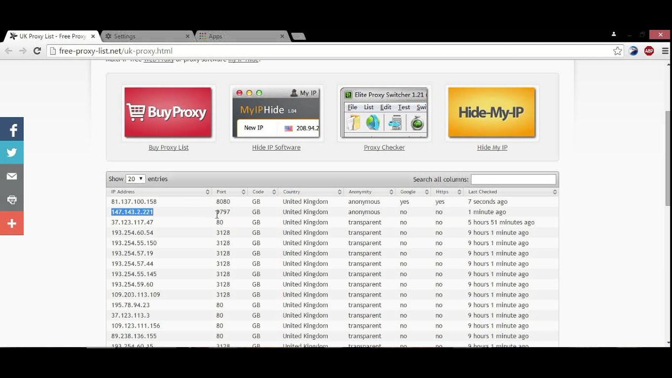Click the Search all columns field
The width and height of the screenshot is (672, 378).
pos(513,179)
